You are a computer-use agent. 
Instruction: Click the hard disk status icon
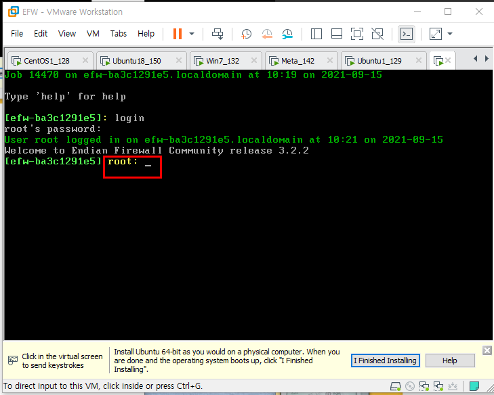coord(395,386)
